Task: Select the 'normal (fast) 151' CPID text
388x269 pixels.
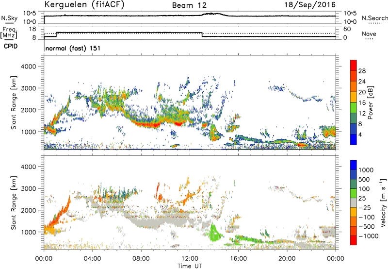Action: (x=73, y=48)
